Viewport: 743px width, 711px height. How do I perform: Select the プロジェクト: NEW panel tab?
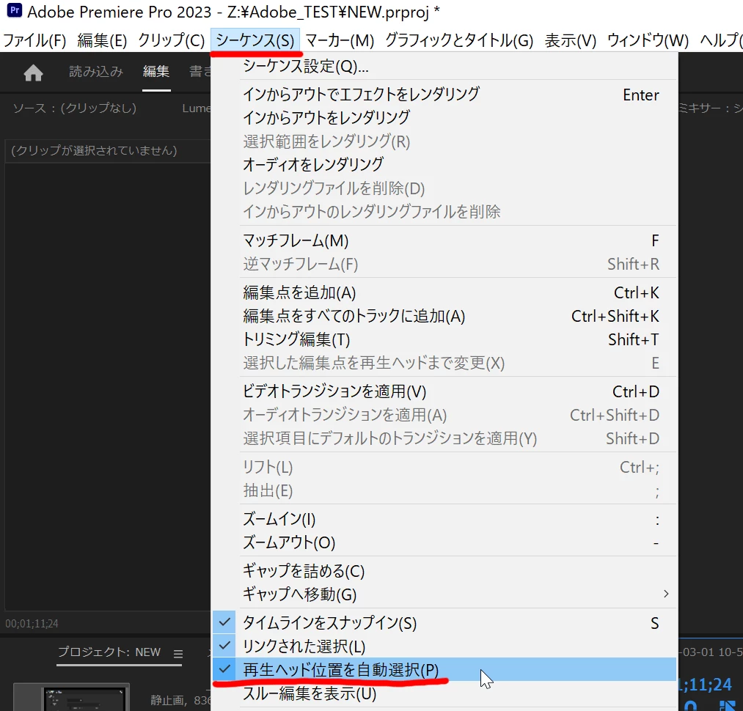pos(109,652)
